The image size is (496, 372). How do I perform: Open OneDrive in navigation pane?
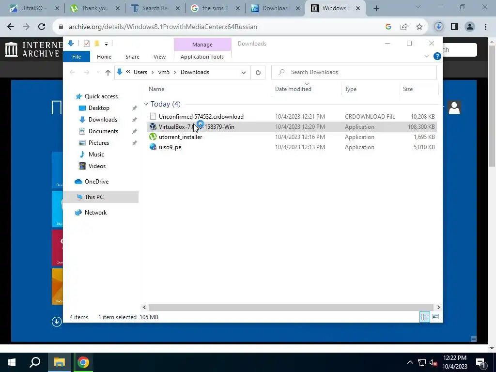[96, 182]
